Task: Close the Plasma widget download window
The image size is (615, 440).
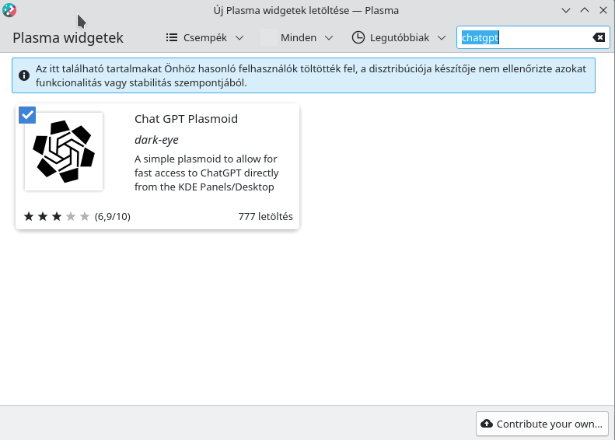Action: [603, 10]
